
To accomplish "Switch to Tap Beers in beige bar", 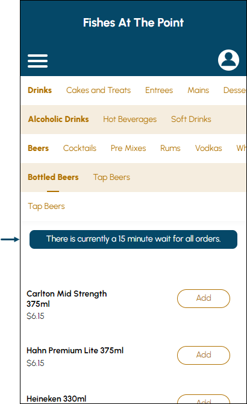I will coord(111,178).
